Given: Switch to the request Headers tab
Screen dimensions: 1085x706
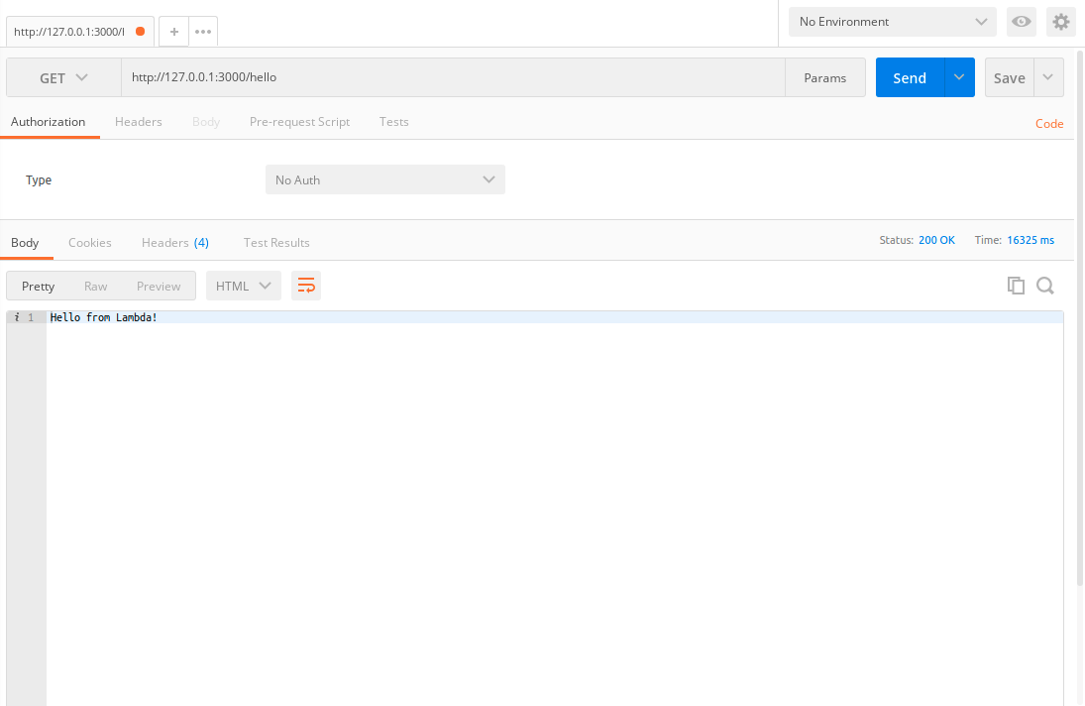Looking at the screenshot, I should click(139, 122).
